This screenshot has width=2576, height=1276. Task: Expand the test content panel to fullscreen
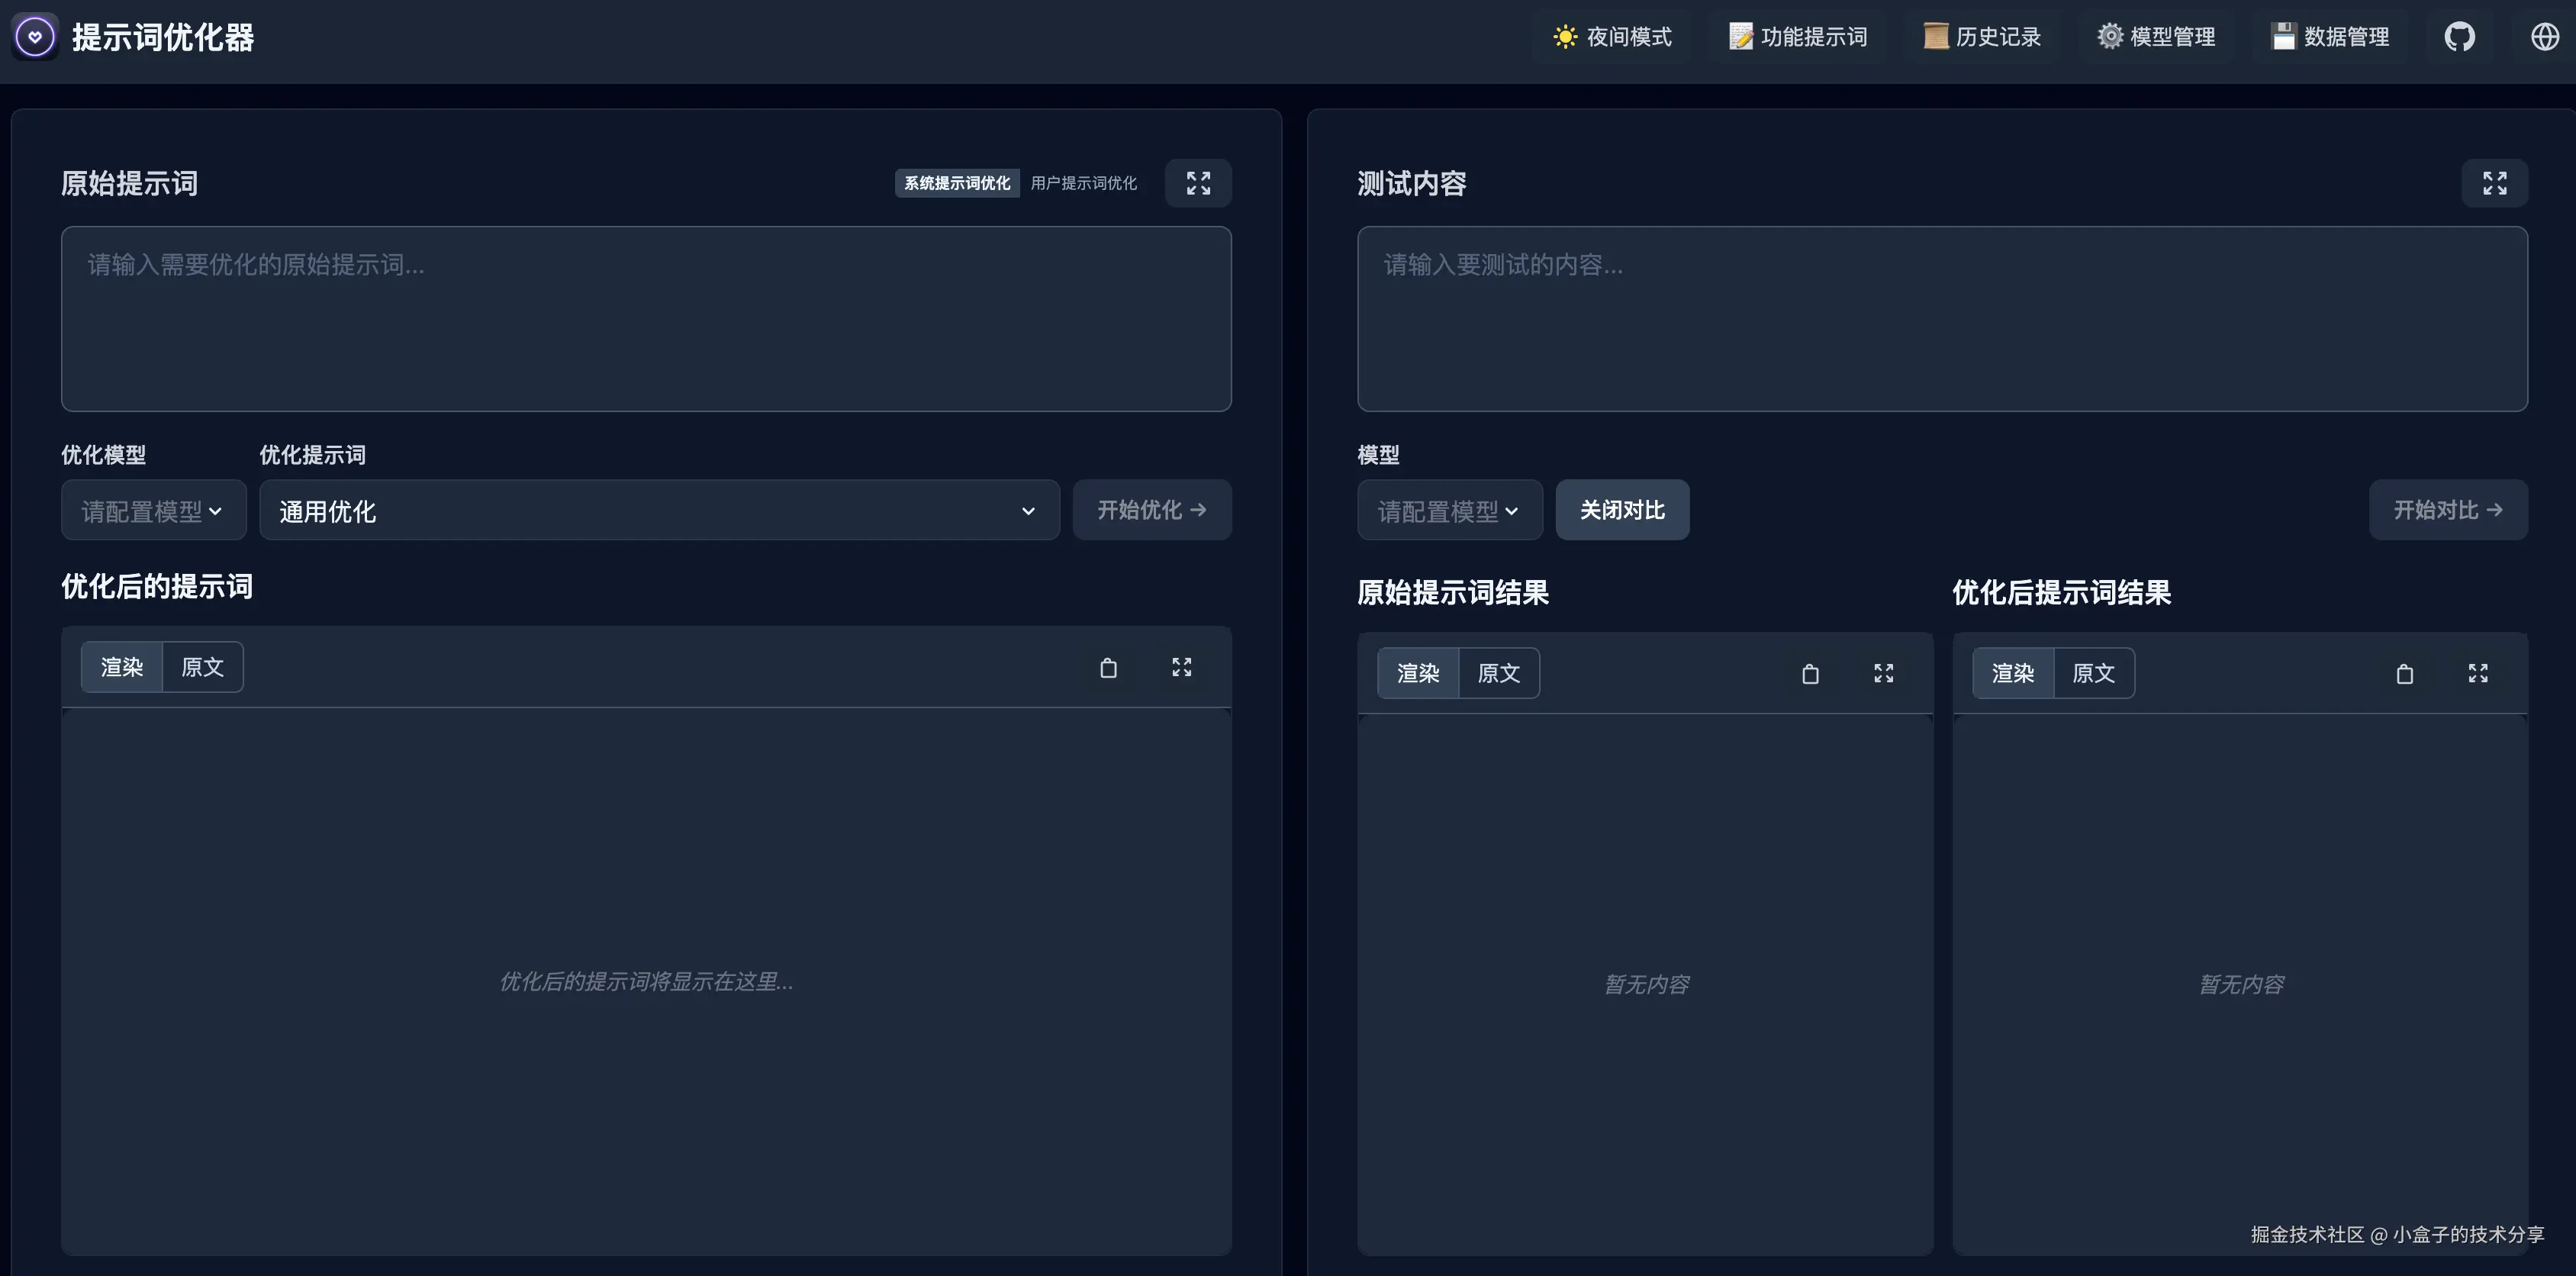[x=2494, y=183]
